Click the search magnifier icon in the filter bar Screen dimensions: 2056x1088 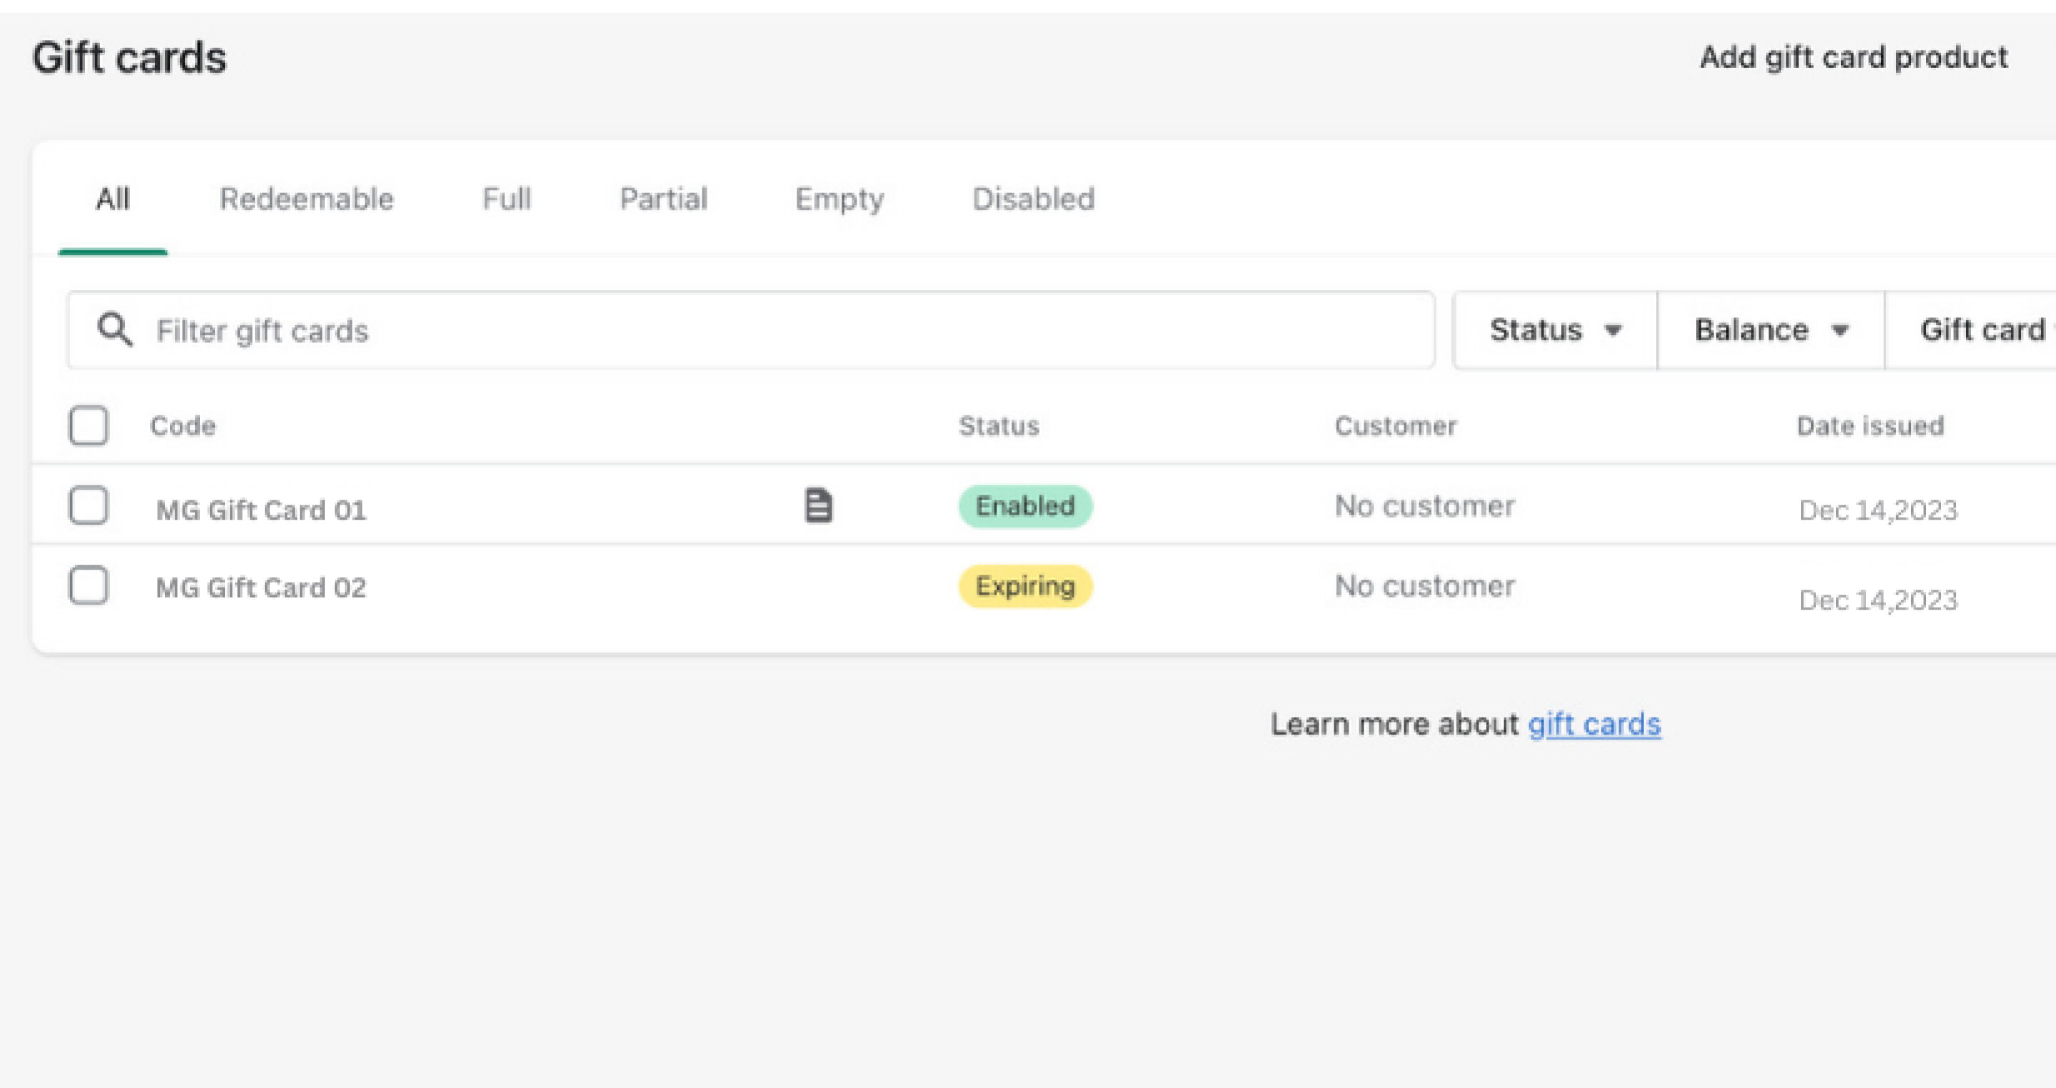115,329
